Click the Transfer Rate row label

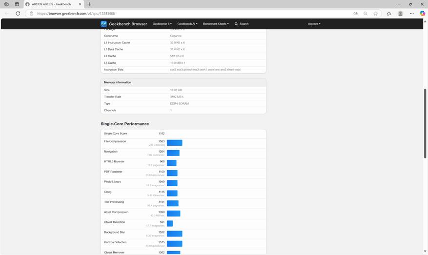click(112, 97)
